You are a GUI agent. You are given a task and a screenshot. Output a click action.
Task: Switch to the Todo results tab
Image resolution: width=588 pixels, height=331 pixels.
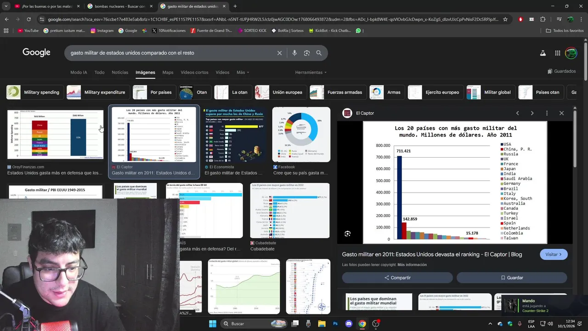[99, 73]
